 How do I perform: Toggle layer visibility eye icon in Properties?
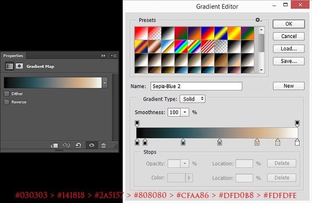[91, 145]
